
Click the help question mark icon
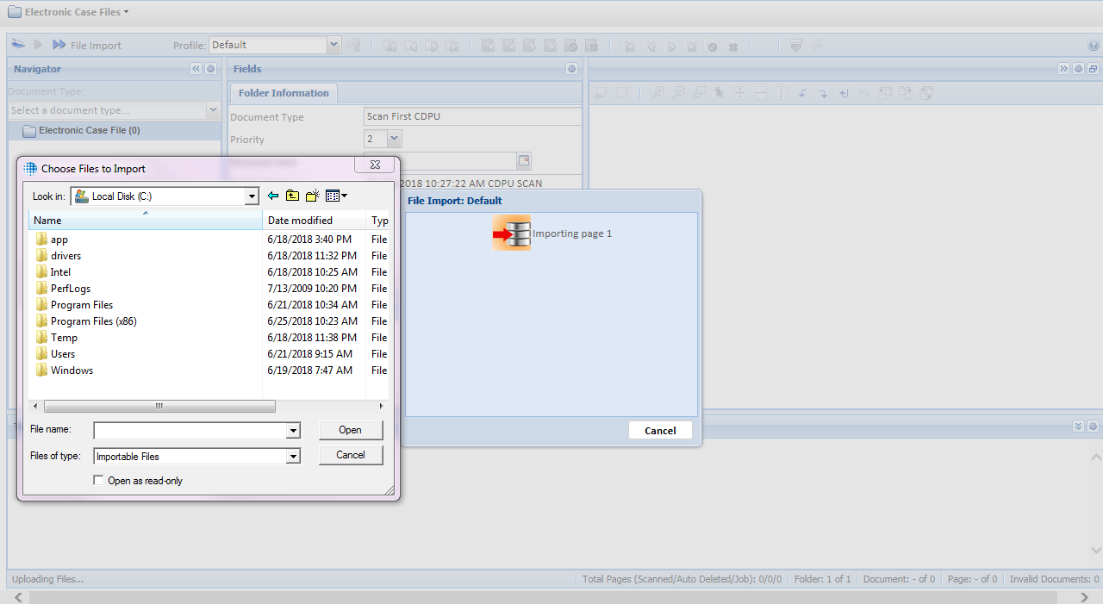tap(1094, 46)
